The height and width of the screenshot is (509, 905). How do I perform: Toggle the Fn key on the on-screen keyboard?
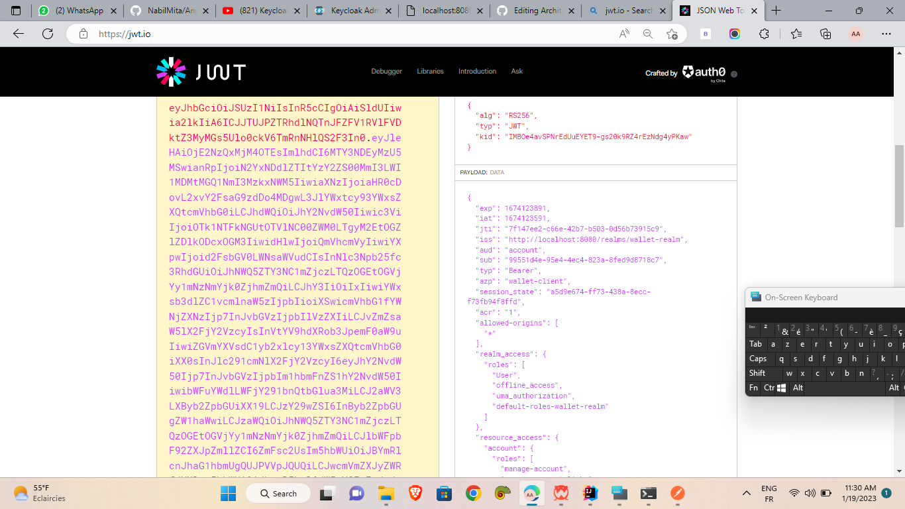[753, 388]
